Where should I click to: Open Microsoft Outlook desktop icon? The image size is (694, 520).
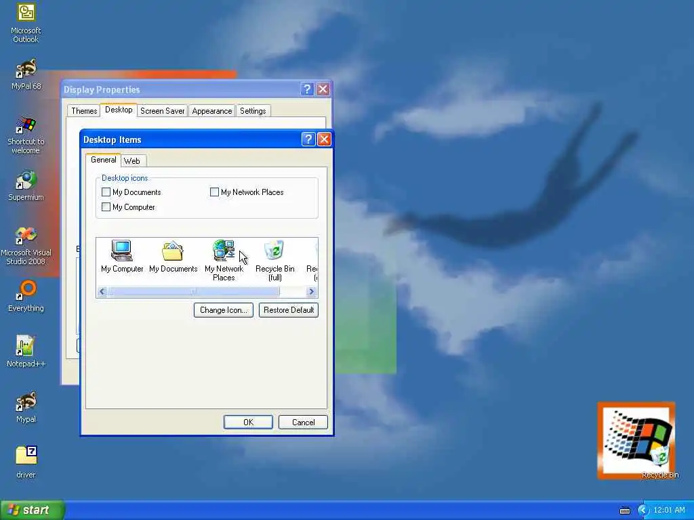pyautogui.click(x=26, y=22)
